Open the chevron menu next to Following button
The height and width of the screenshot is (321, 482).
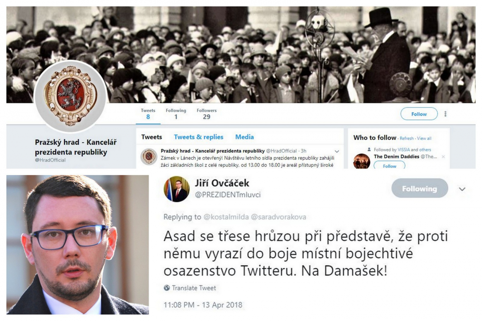pos(462,189)
